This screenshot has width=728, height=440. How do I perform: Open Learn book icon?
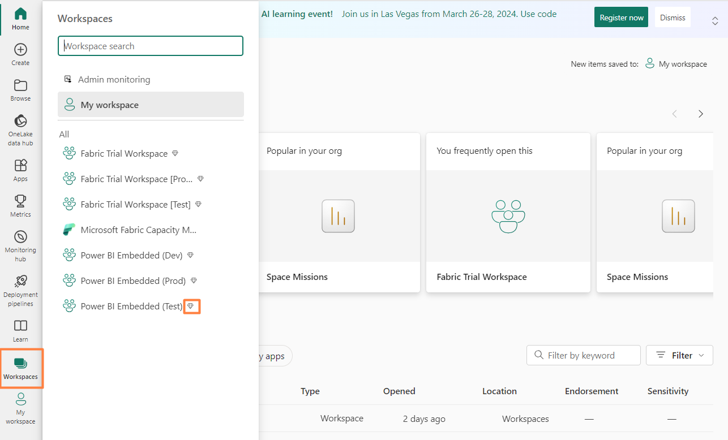click(x=20, y=326)
